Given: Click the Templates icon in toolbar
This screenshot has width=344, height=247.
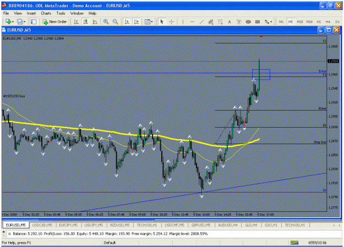Looking at the screenshot, I should pyautogui.click(x=147, y=21).
